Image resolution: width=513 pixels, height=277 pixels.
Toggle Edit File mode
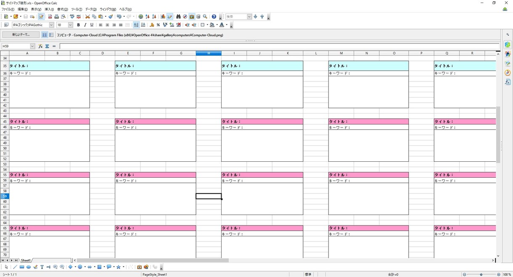pyautogui.click(x=41, y=17)
